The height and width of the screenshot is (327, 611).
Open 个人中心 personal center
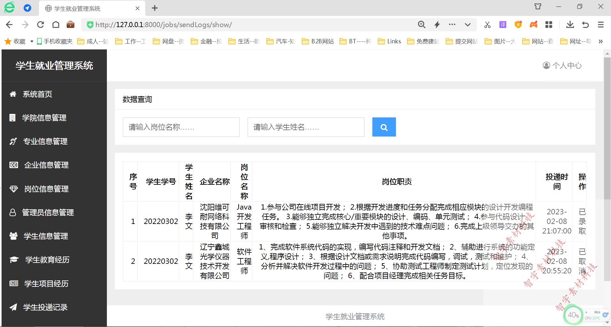tap(562, 65)
